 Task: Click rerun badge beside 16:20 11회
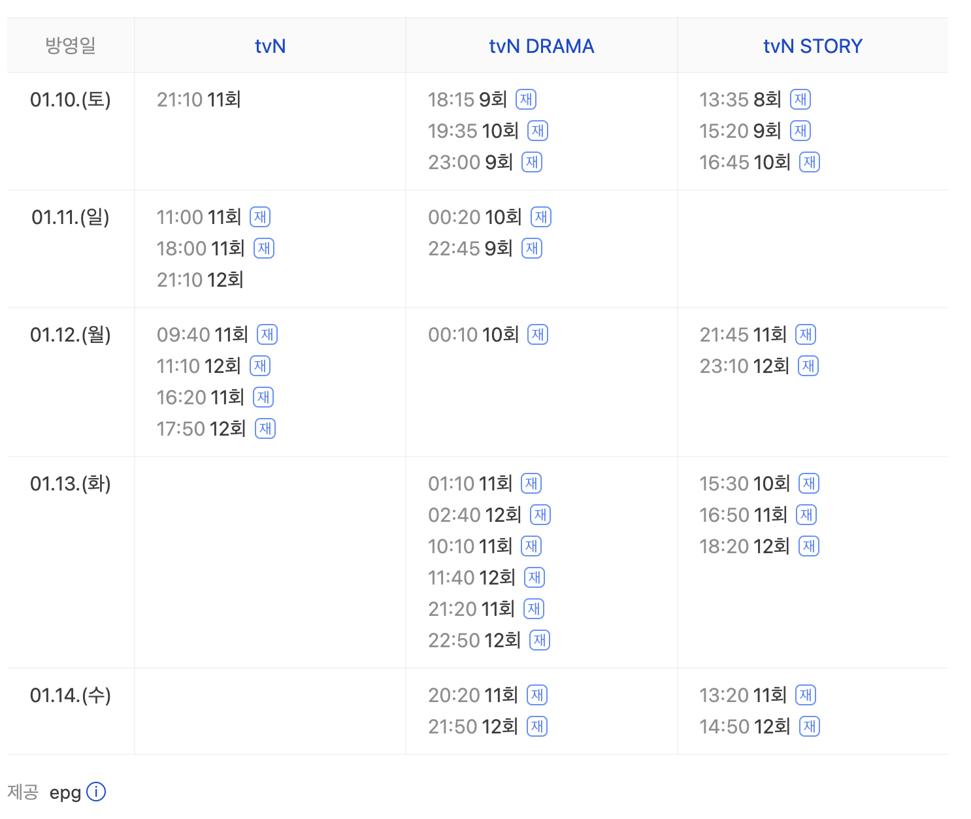click(263, 397)
